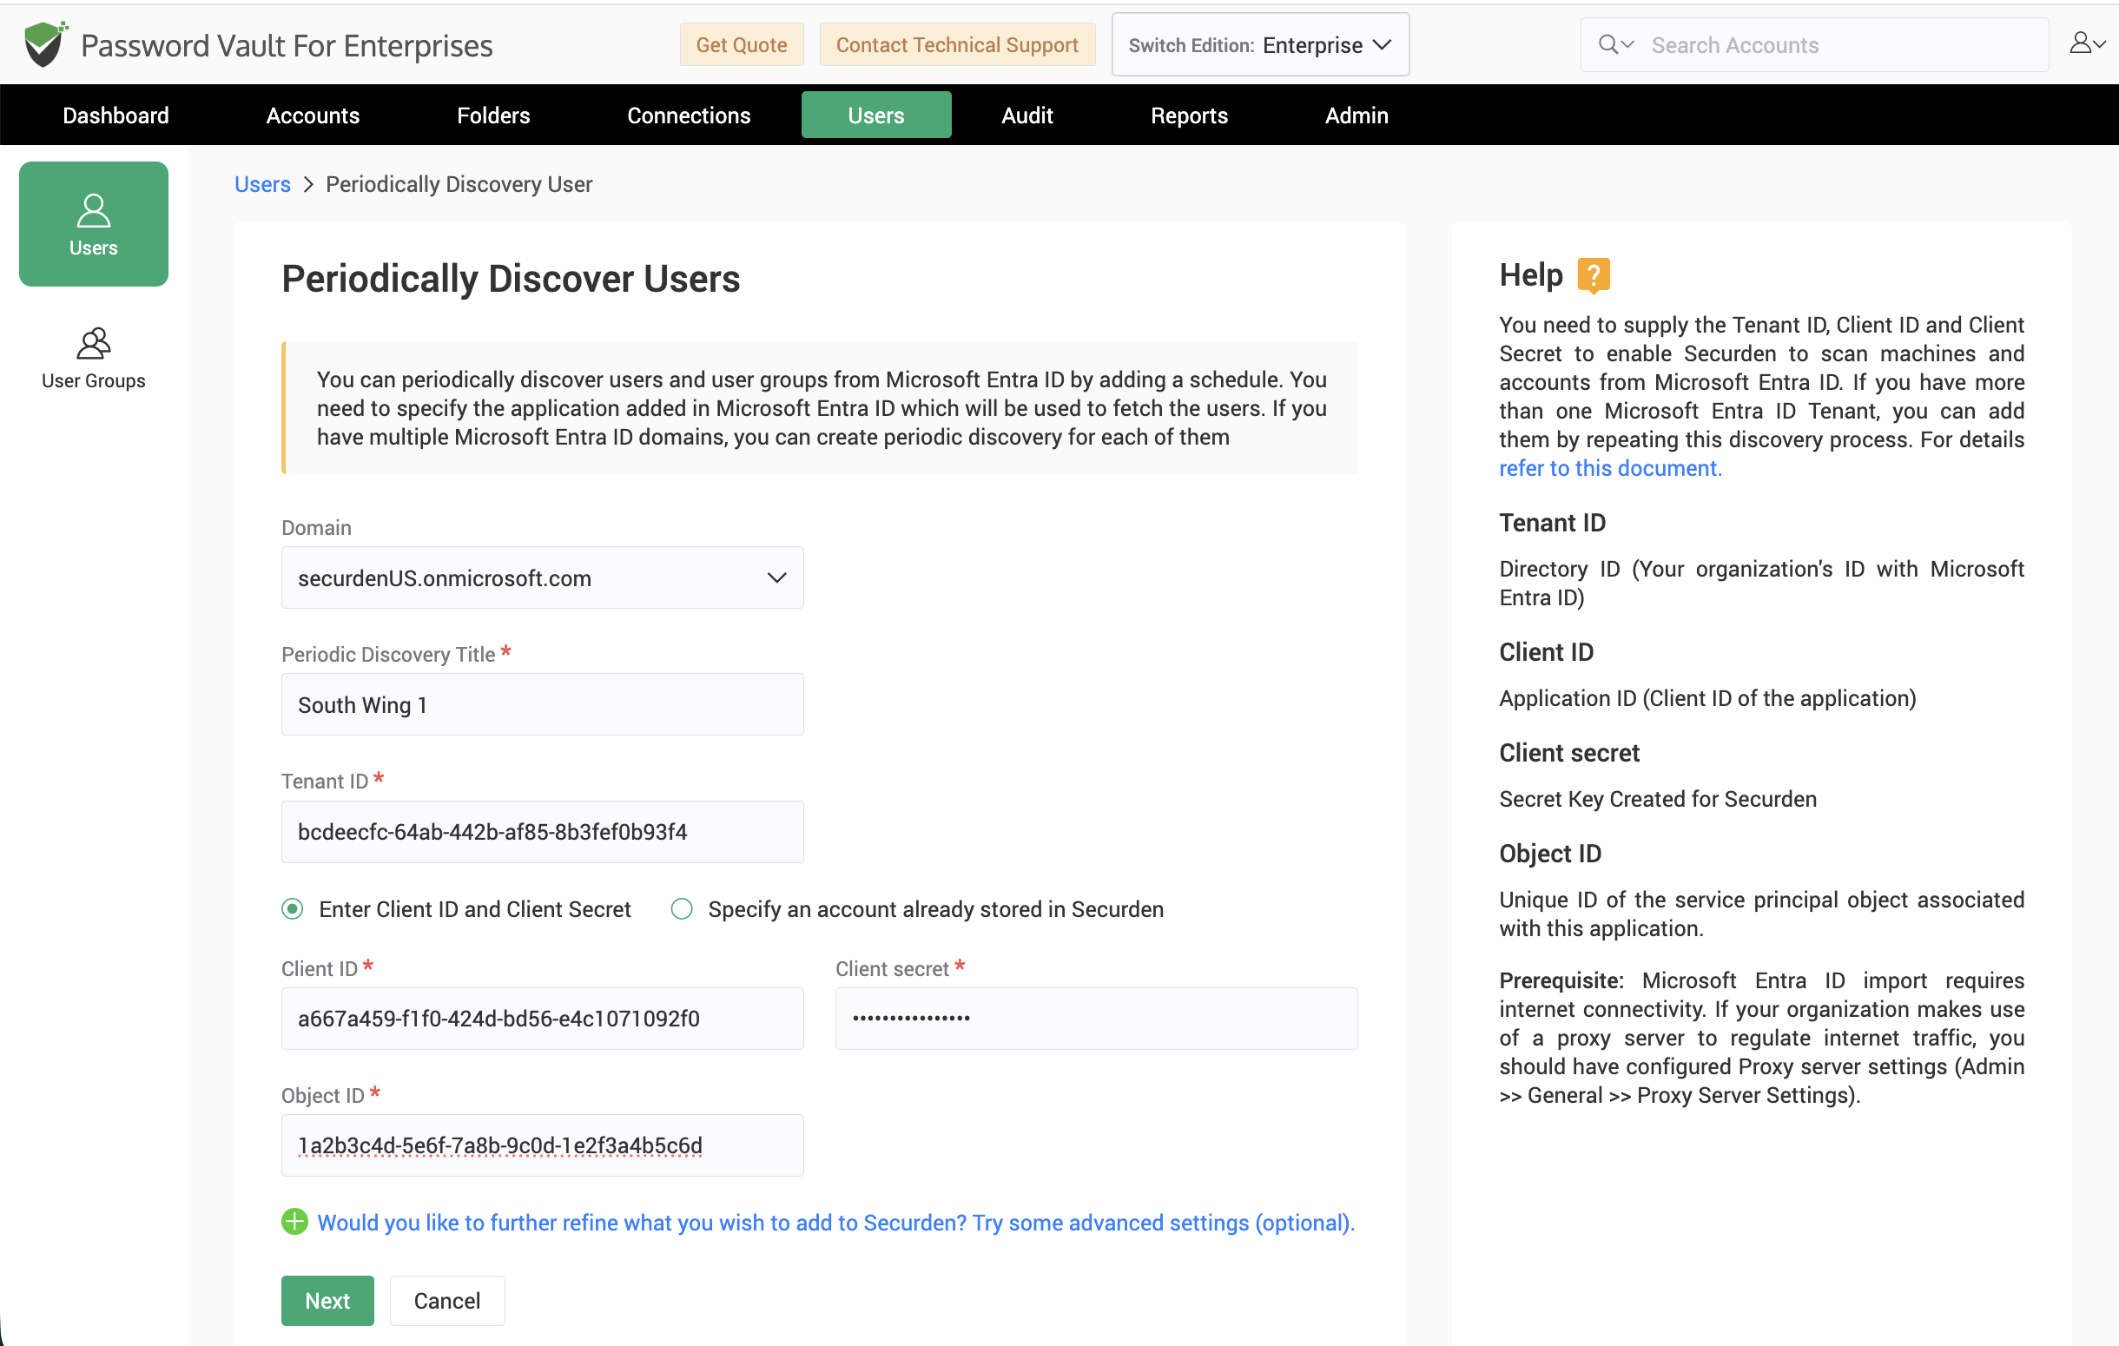Click the search magnifier icon dropdown
The width and height of the screenshot is (2119, 1346).
(x=1615, y=45)
